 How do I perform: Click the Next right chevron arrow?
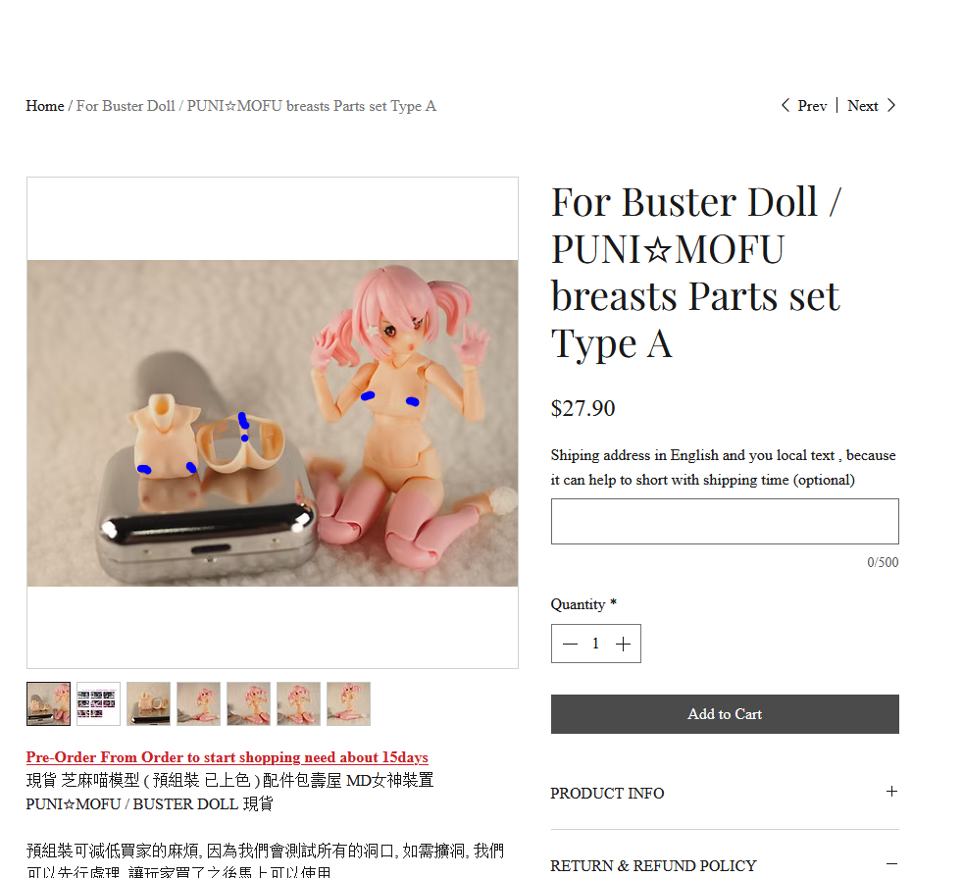(891, 106)
